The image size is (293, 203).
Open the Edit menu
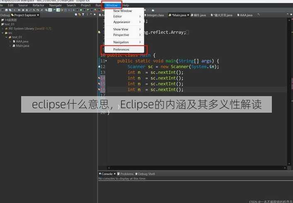coord(10,5)
